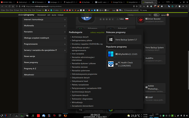This screenshot has height=118, width=189.
Task: Bookmark the page with the star icon
Action: pos(137,6)
